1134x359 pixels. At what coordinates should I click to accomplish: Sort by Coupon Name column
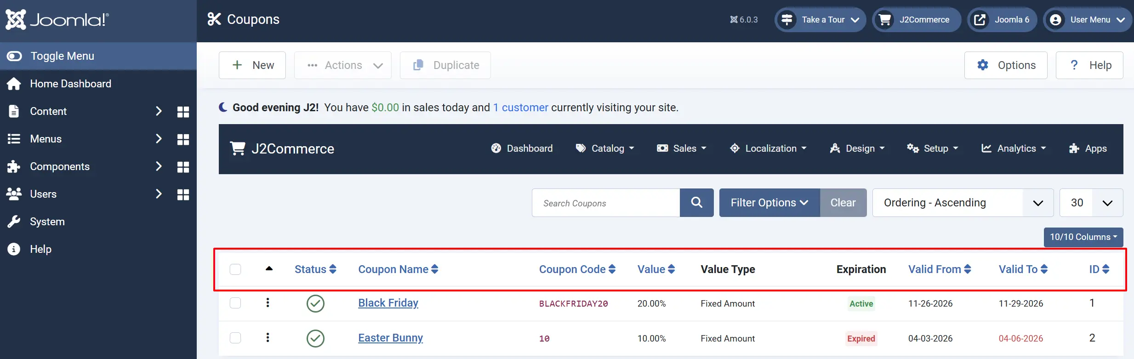398,269
